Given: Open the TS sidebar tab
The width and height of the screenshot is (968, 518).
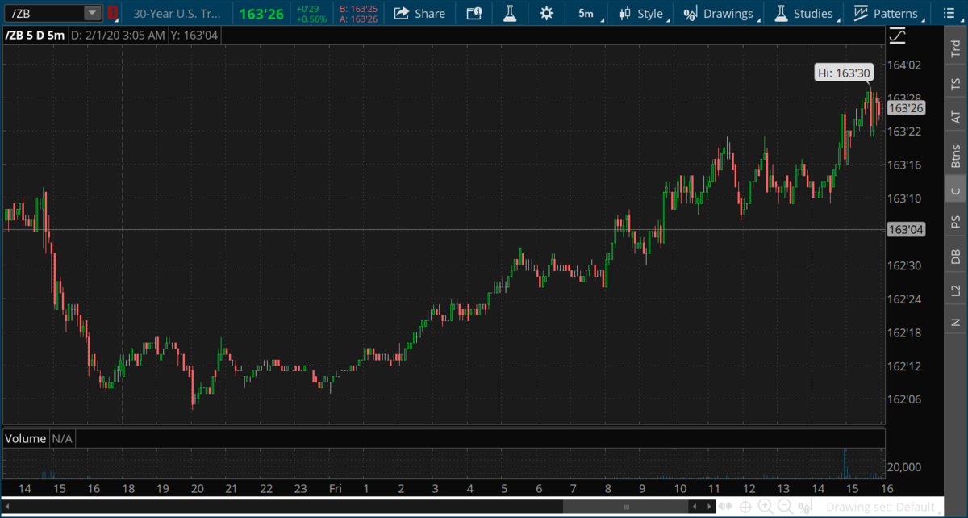Looking at the screenshot, I should tap(955, 83).
